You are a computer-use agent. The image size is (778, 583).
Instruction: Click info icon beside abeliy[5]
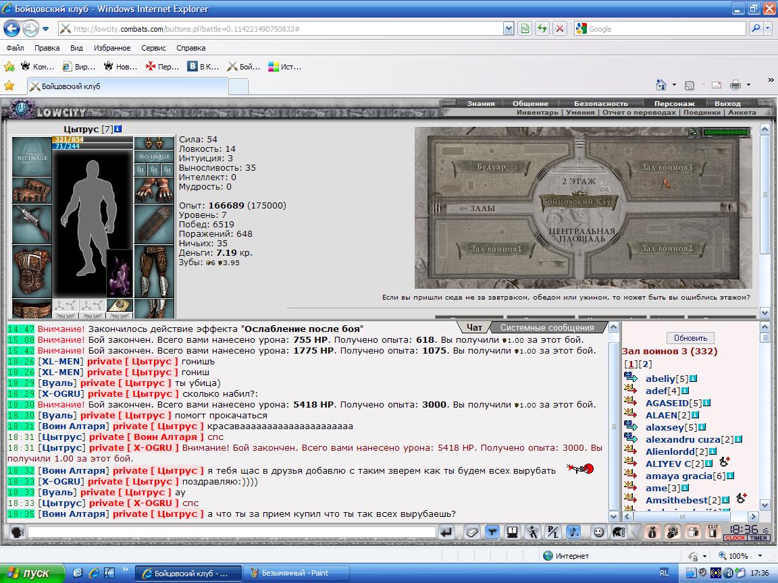click(x=693, y=379)
